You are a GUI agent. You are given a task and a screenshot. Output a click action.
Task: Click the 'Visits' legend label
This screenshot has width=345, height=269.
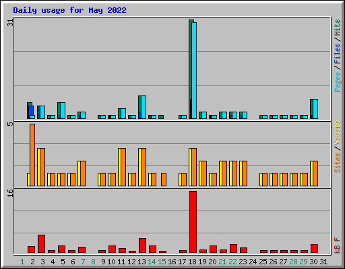(337, 132)
